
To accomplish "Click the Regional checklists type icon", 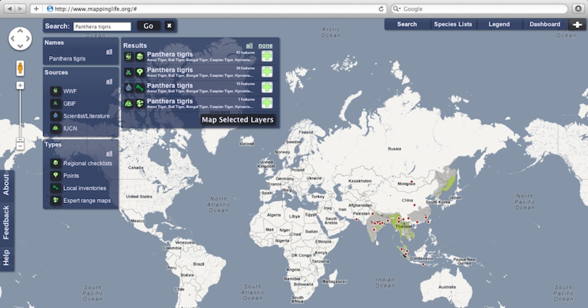I will pos(55,163).
